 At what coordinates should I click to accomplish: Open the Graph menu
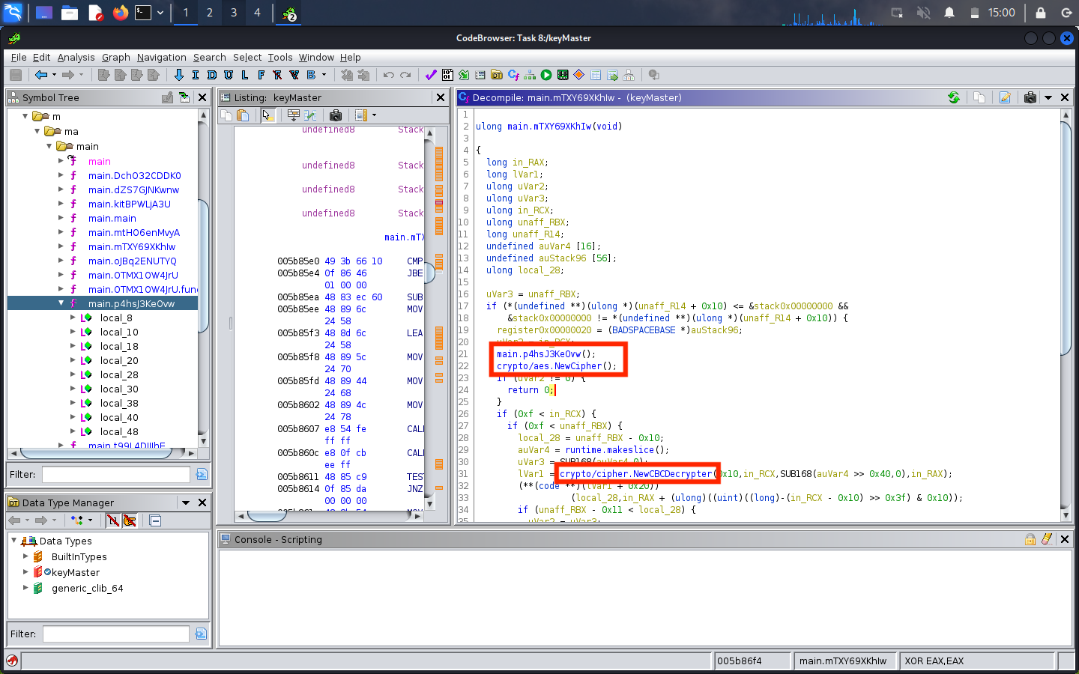116,58
